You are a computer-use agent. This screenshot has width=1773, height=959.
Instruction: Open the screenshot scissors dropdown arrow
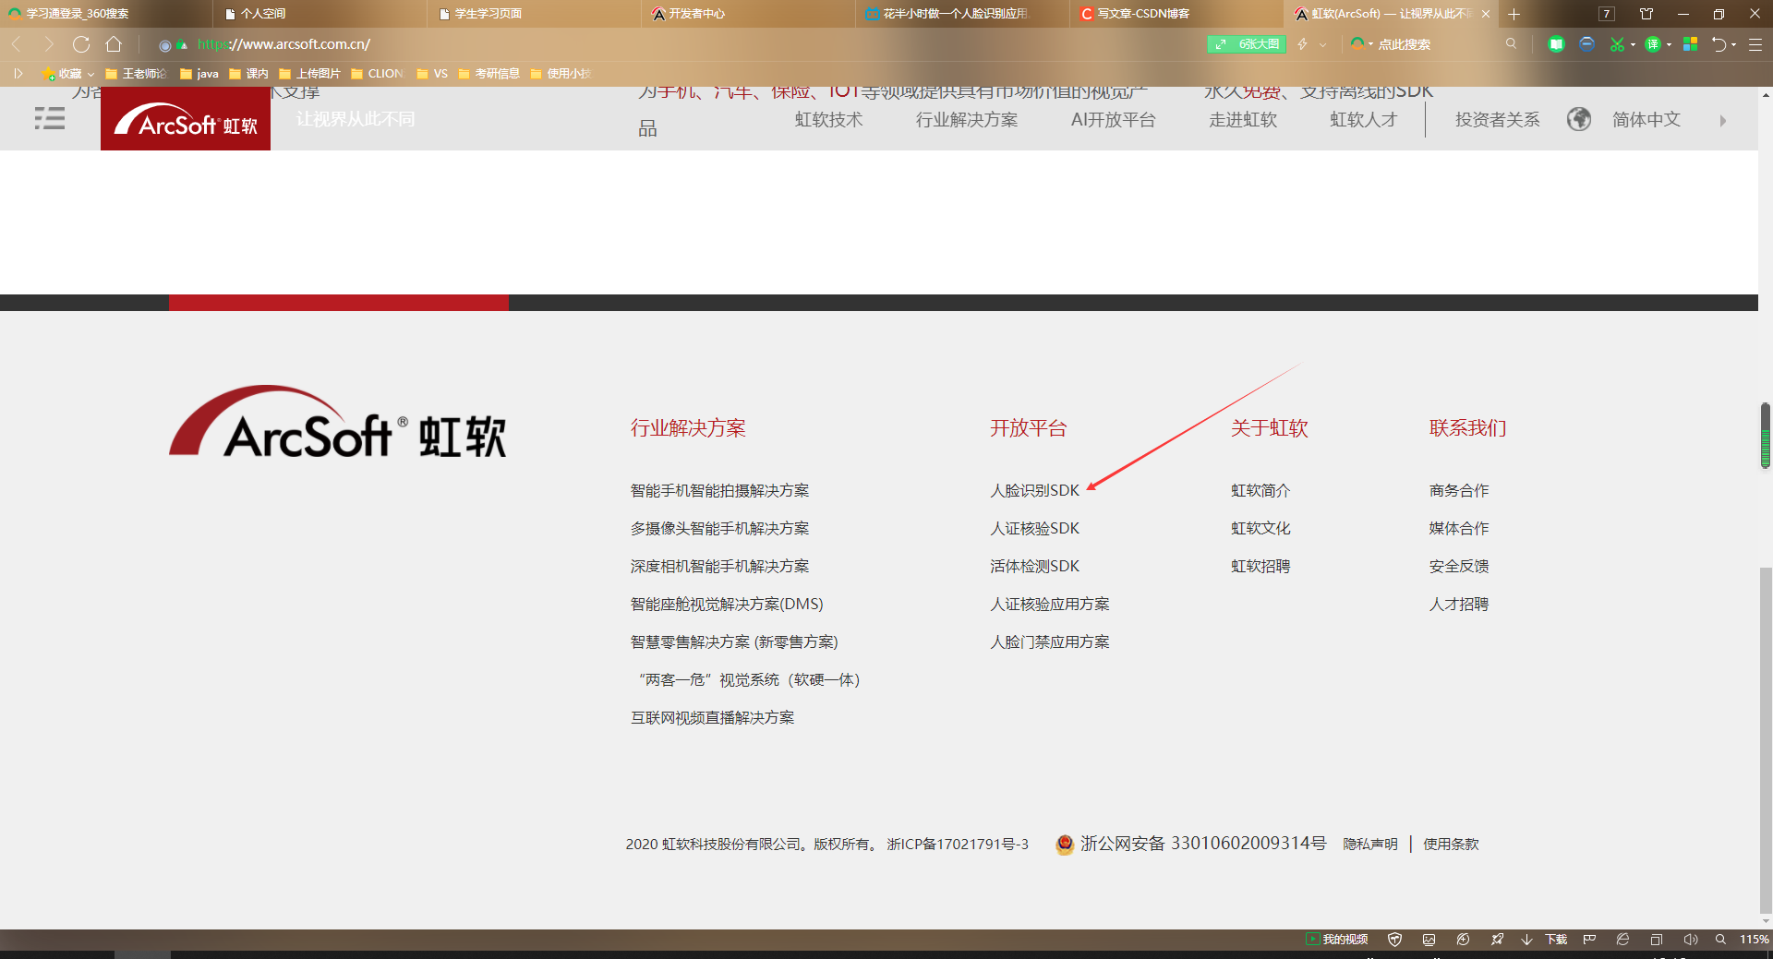pyautogui.click(x=1633, y=44)
